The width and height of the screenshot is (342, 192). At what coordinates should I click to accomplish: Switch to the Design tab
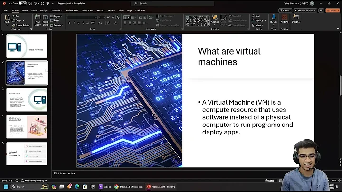44,10
